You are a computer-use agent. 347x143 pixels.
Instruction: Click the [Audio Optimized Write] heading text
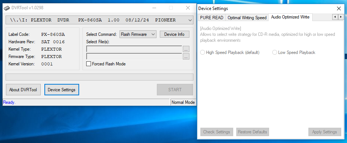point(220,28)
